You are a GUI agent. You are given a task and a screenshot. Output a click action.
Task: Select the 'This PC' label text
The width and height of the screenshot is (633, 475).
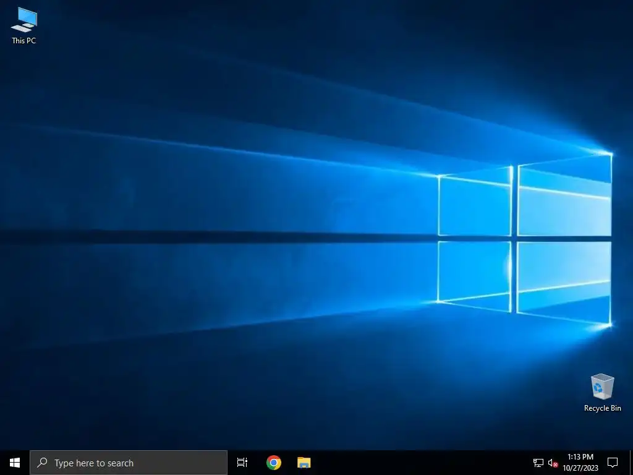tap(24, 40)
